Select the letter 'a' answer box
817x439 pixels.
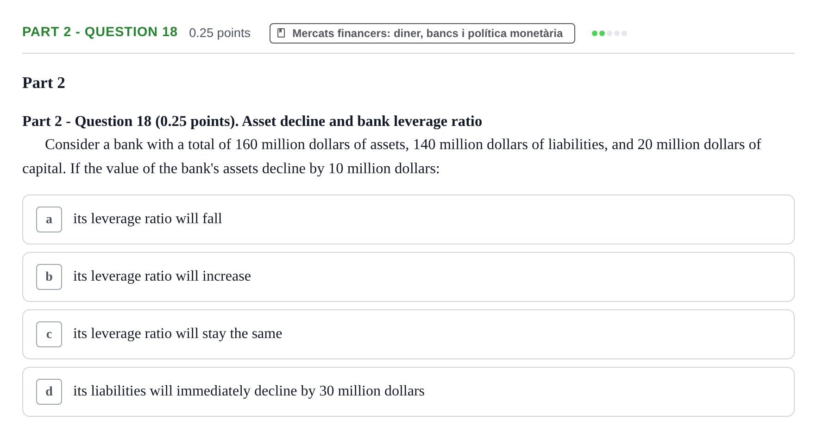49,219
